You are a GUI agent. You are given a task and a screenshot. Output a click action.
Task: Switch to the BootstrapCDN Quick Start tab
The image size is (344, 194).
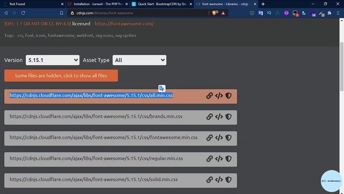point(162,4)
